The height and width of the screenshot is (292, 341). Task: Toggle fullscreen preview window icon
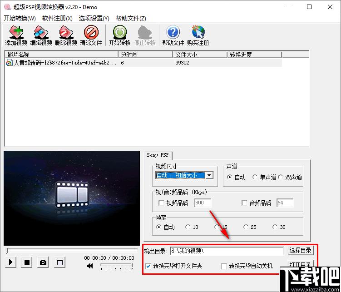pyautogui.click(x=59, y=262)
